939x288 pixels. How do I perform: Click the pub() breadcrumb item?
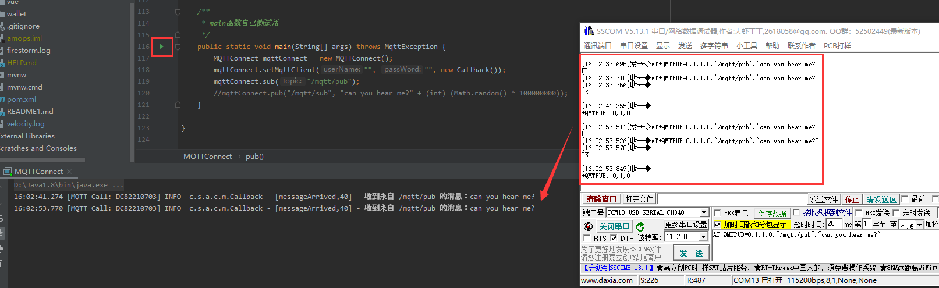point(255,157)
